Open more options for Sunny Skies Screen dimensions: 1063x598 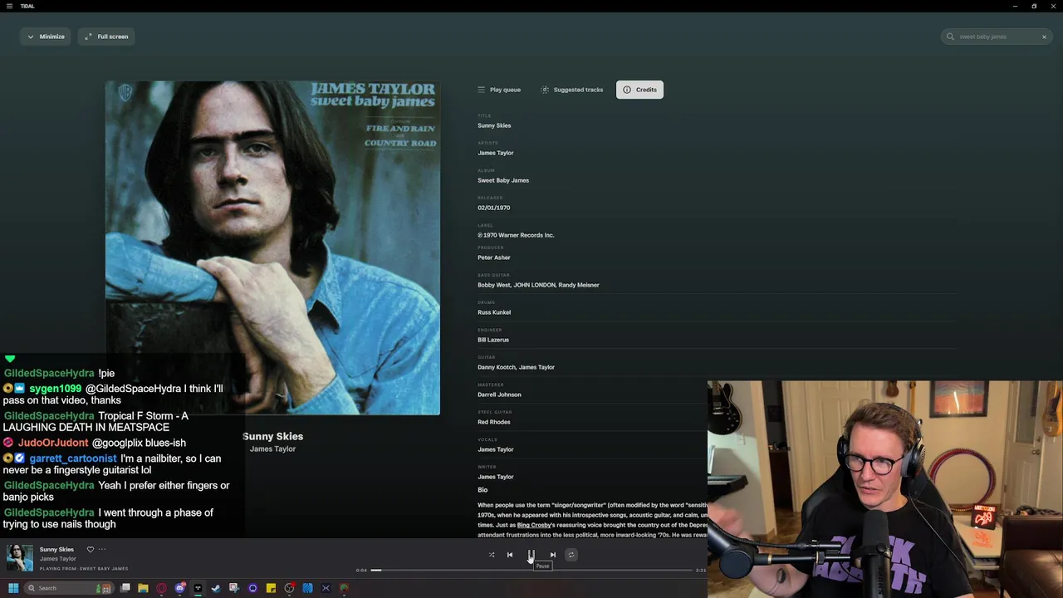point(102,549)
